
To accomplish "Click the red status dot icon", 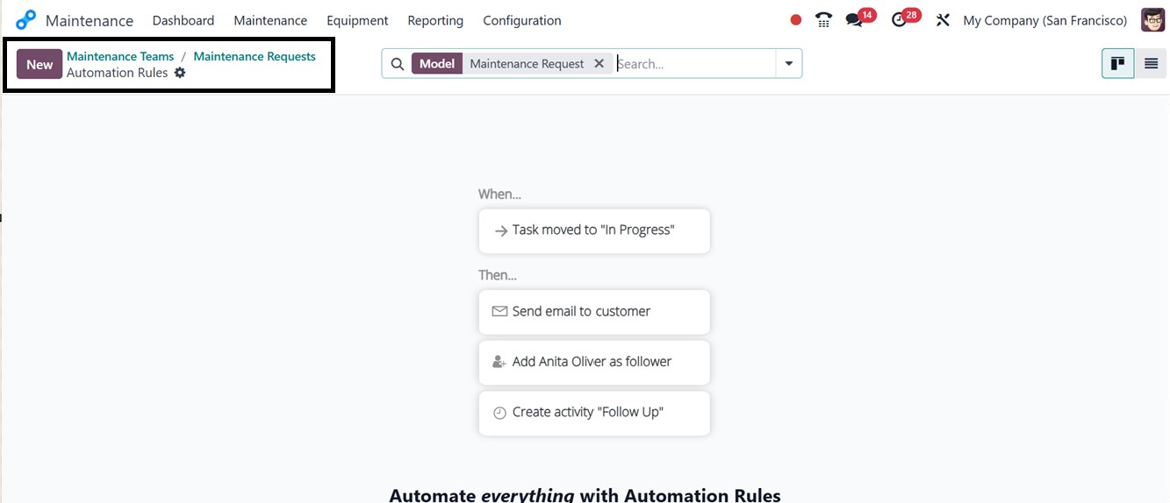I will tap(796, 20).
